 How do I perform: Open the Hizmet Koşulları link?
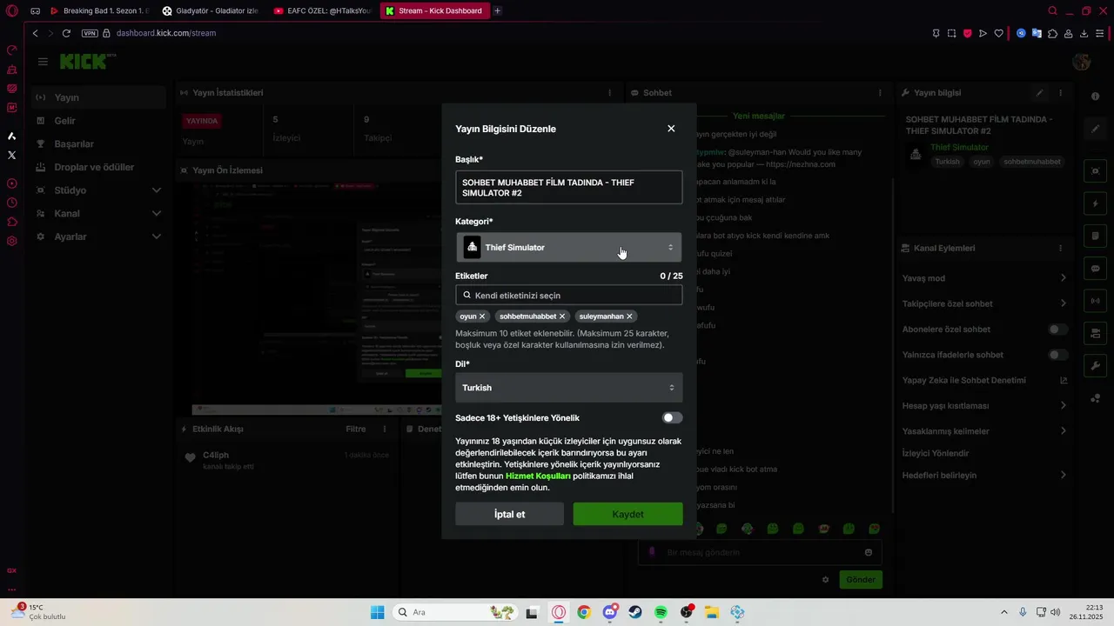(x=538, y=476)
